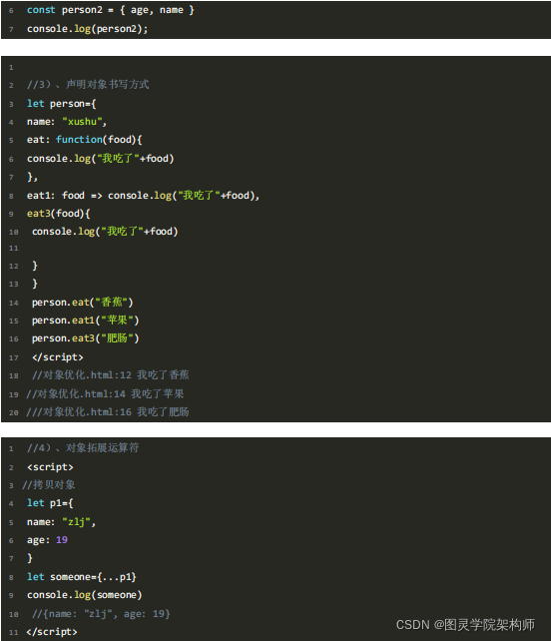Click the comment '//拷贝对象'
This screenshot has width=551, height=641.
pos(49,485)
